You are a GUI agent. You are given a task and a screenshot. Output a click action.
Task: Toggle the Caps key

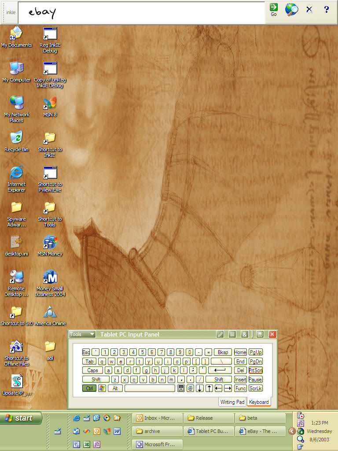point(92,370)
